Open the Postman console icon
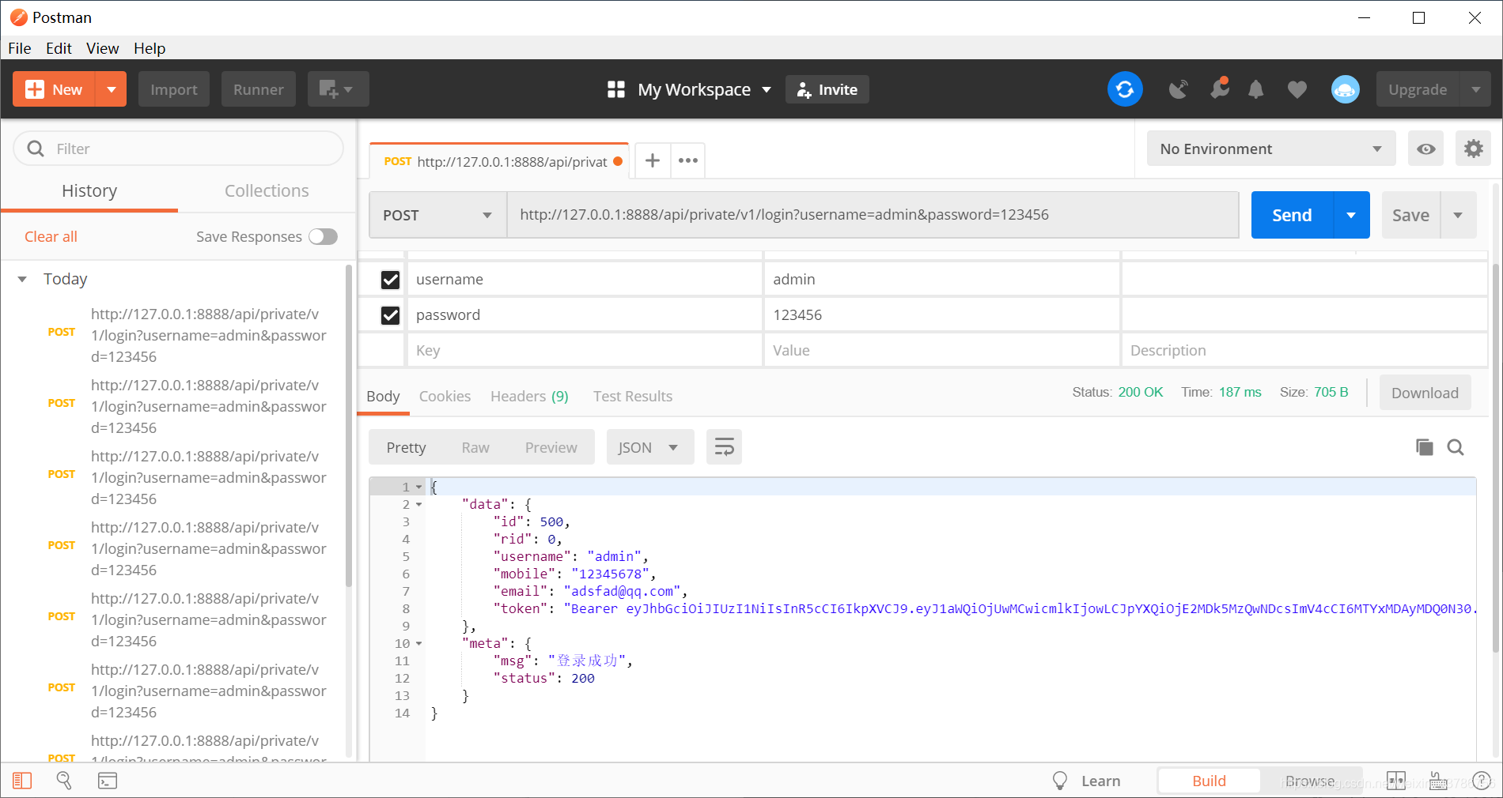Viewport: 1503px width, 798px height. click(107, 781)
